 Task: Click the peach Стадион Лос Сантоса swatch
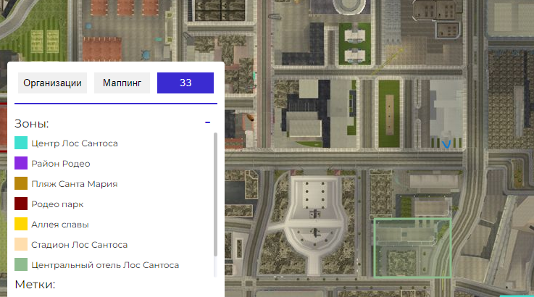point(21,245)
